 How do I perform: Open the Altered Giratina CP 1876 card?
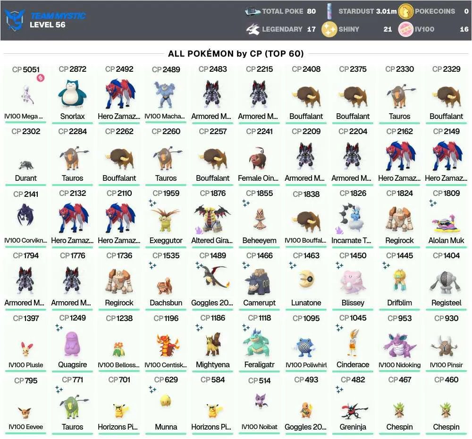(x=212, y=218)
